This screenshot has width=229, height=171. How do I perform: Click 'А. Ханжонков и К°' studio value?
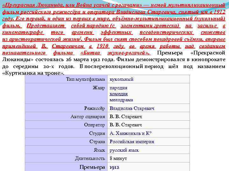(x=131, y=133)
